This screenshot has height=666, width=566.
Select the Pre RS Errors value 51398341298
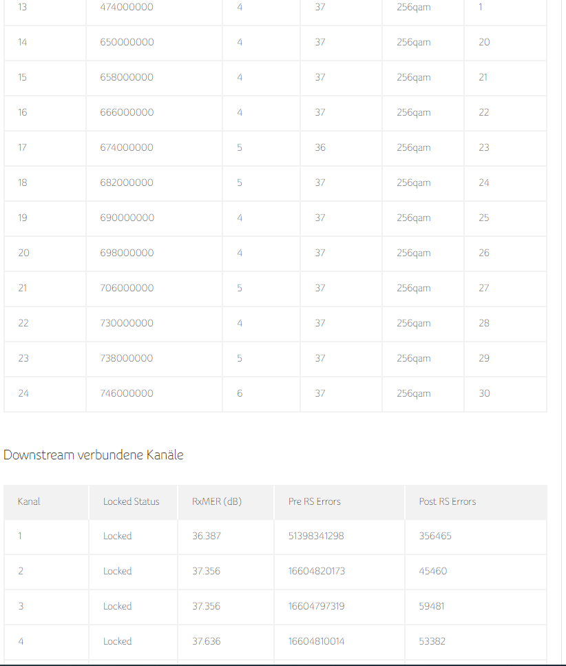tap(316, 536)
